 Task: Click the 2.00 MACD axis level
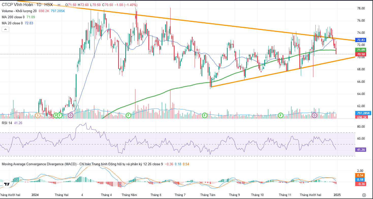[360, 171]
